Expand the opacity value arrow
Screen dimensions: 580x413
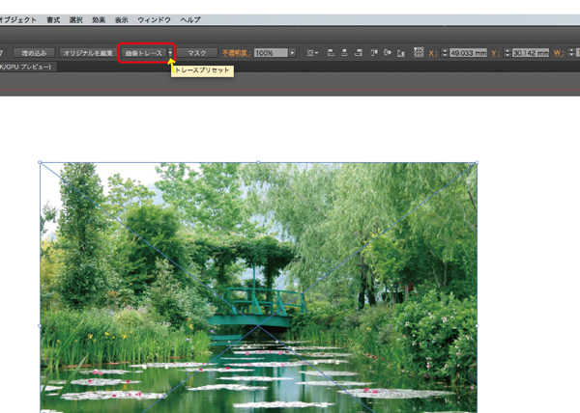[293, 52]
